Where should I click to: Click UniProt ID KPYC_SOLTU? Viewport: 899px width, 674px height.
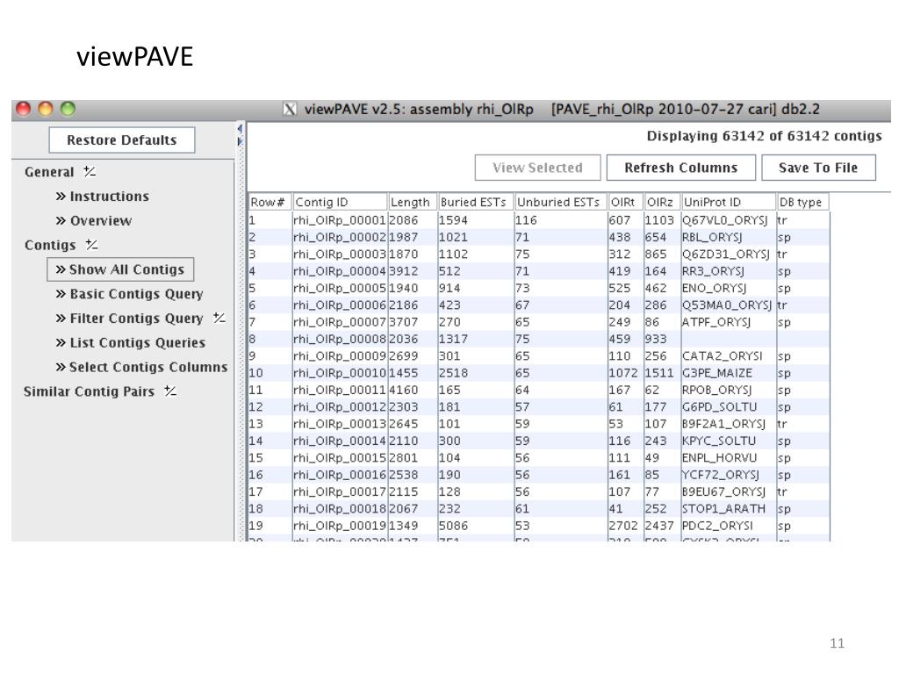pyautogui.click(x=719, y=441)
